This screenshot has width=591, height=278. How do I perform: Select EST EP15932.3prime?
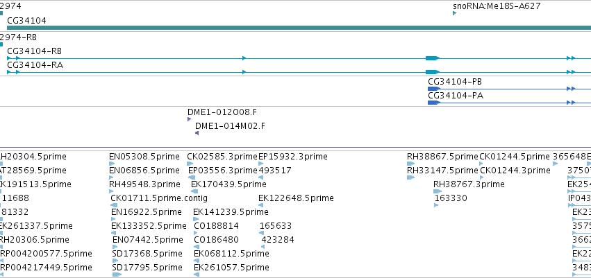pyautogui.click(x=293, y=157)
